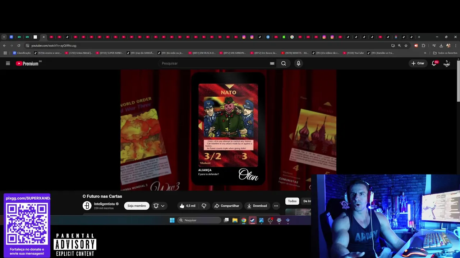Image resolution: width=460 pixels, height=258 pixels.
Task: Open the zoom magnifier in address bar
Action: pos(399,46)
